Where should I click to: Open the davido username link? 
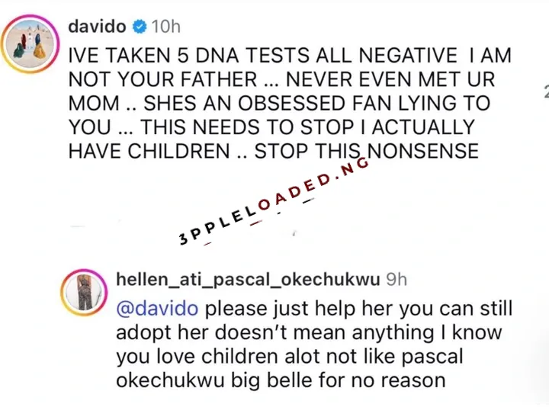point(97,27)
